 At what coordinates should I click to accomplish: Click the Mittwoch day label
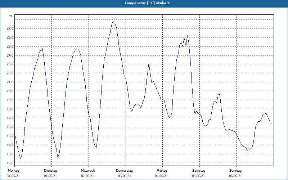click(88, 171)
